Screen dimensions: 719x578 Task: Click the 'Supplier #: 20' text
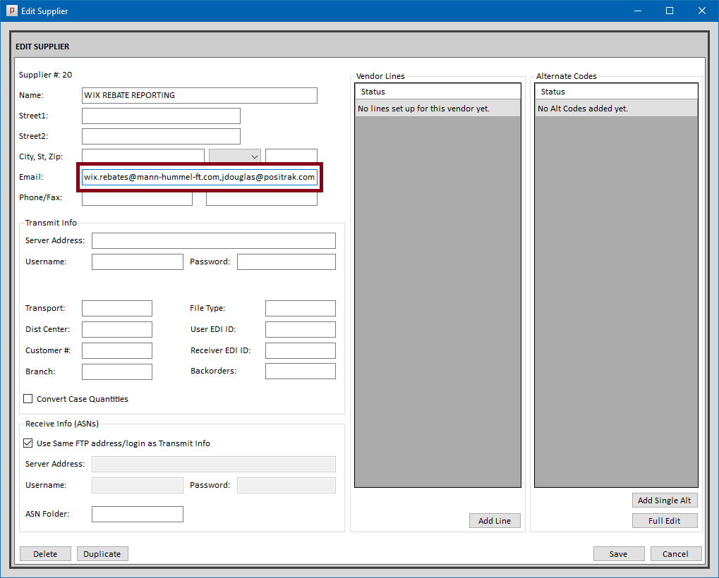[45, 75]
